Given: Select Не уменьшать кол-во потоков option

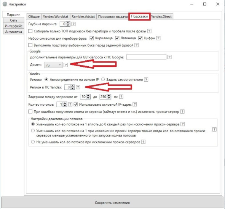Looking at the screenshot, I should click(x=33, y=142).
